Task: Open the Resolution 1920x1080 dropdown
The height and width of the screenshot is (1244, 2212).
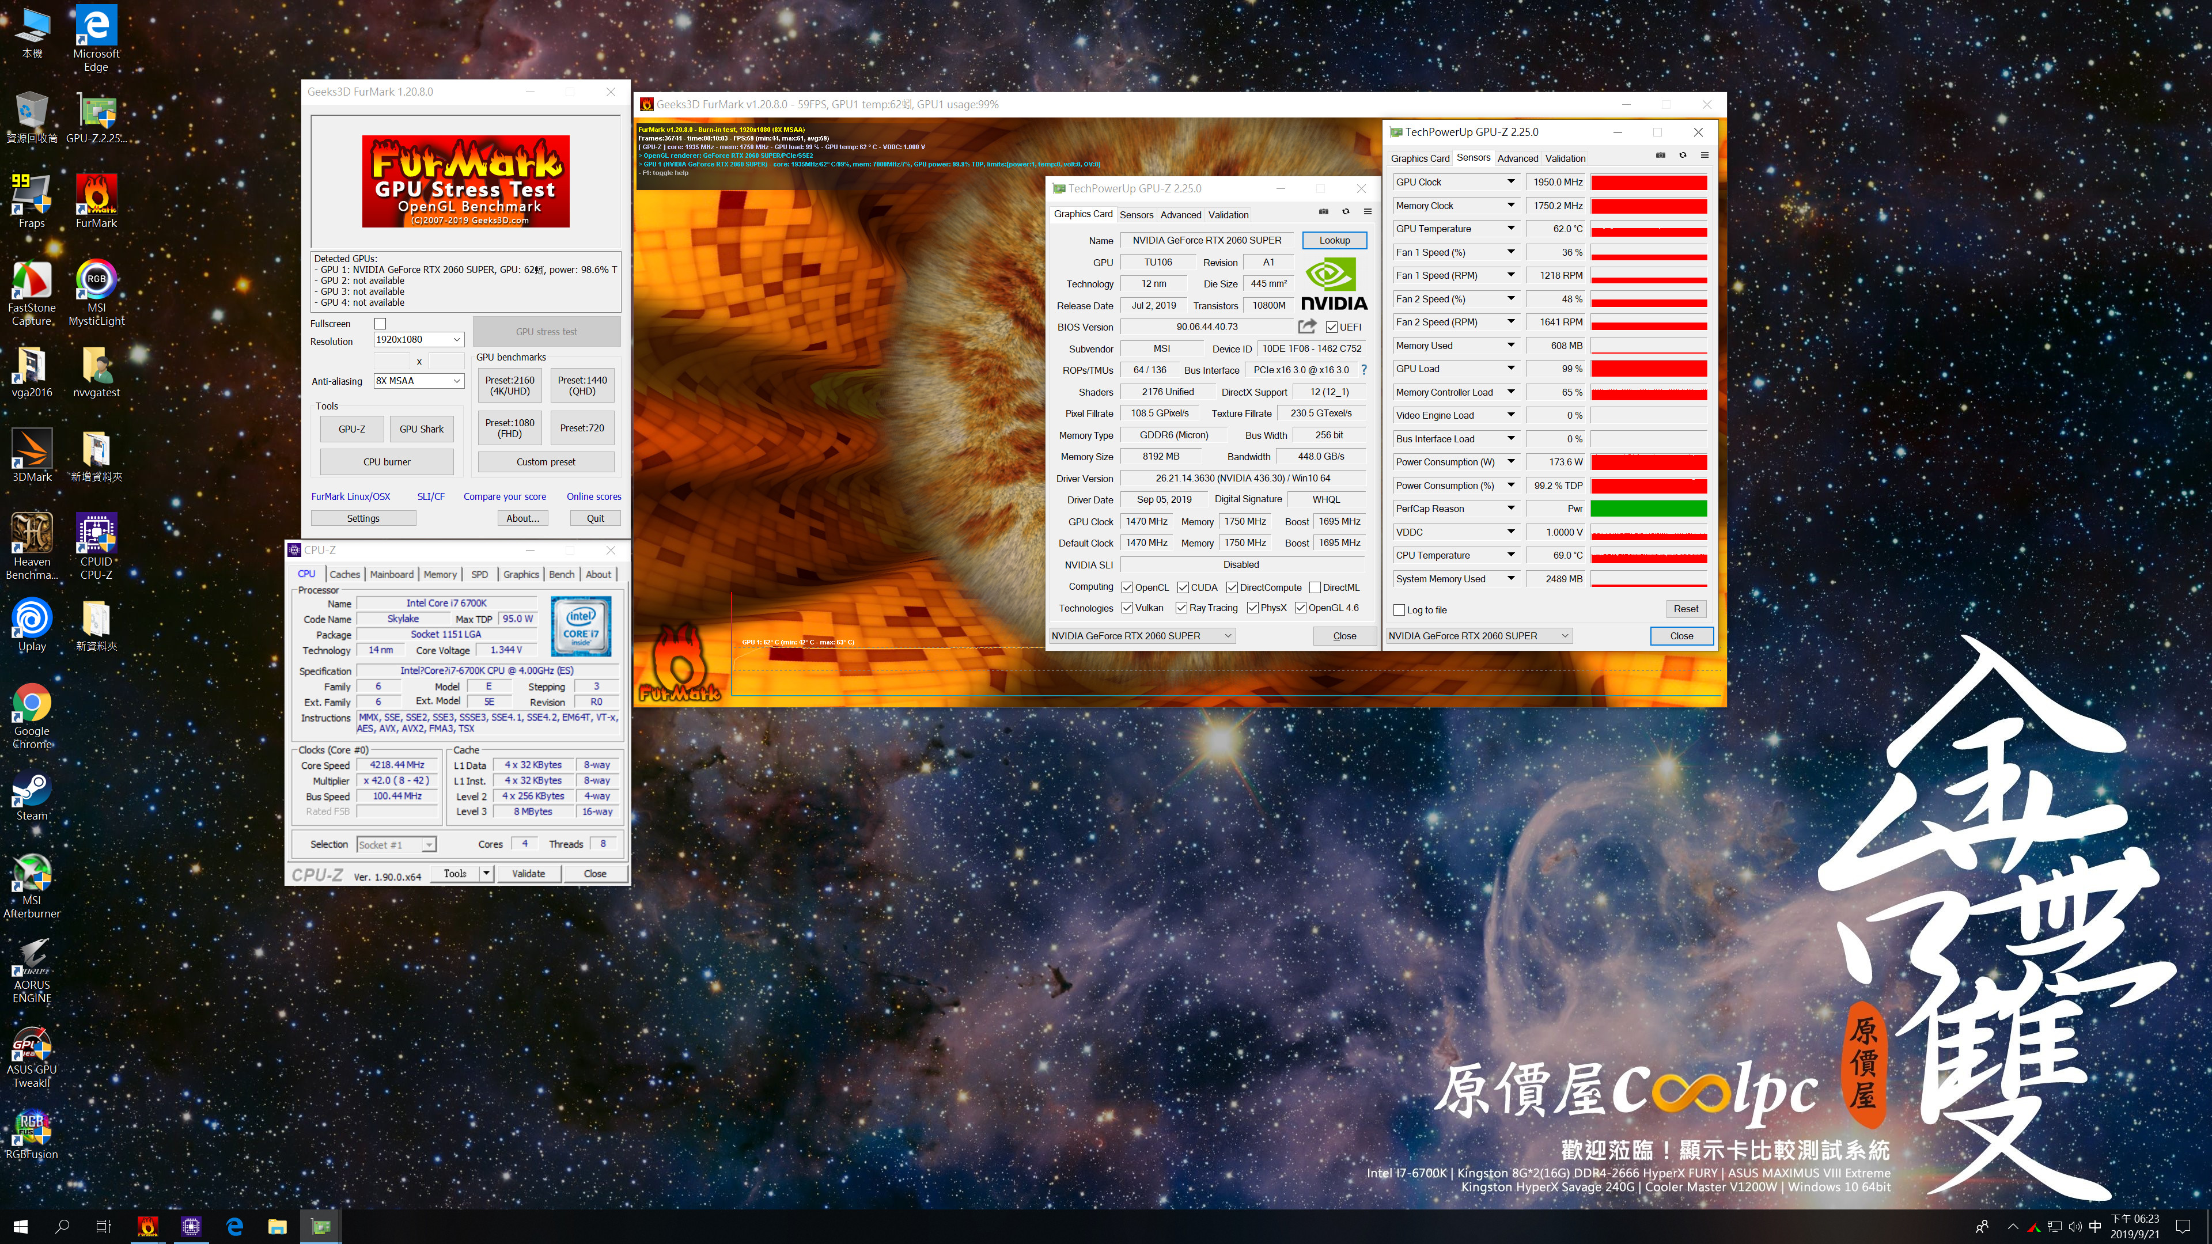Action: 419,339
